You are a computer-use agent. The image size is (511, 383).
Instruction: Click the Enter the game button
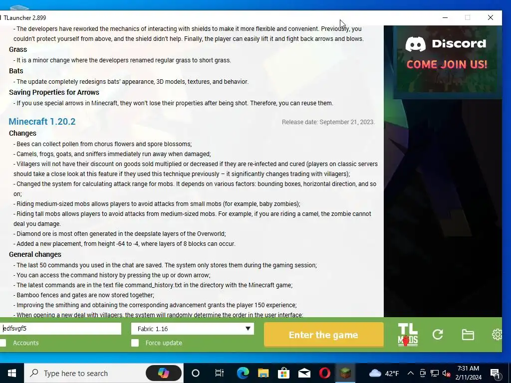tap(323, 335)
